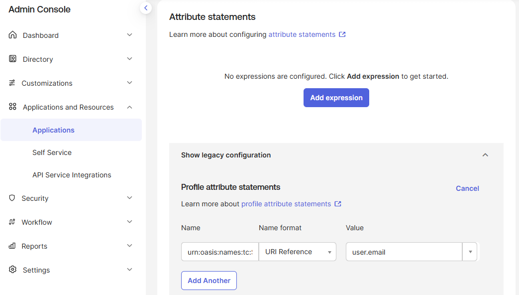519x295 pixels.
Task: Select Workflow in the sidebar
Action: click(37, 222)
